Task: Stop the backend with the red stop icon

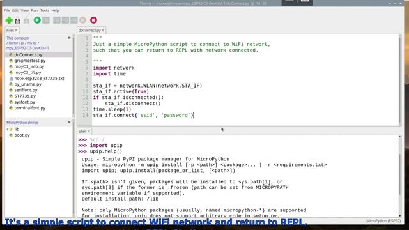Action: point(93,20)
